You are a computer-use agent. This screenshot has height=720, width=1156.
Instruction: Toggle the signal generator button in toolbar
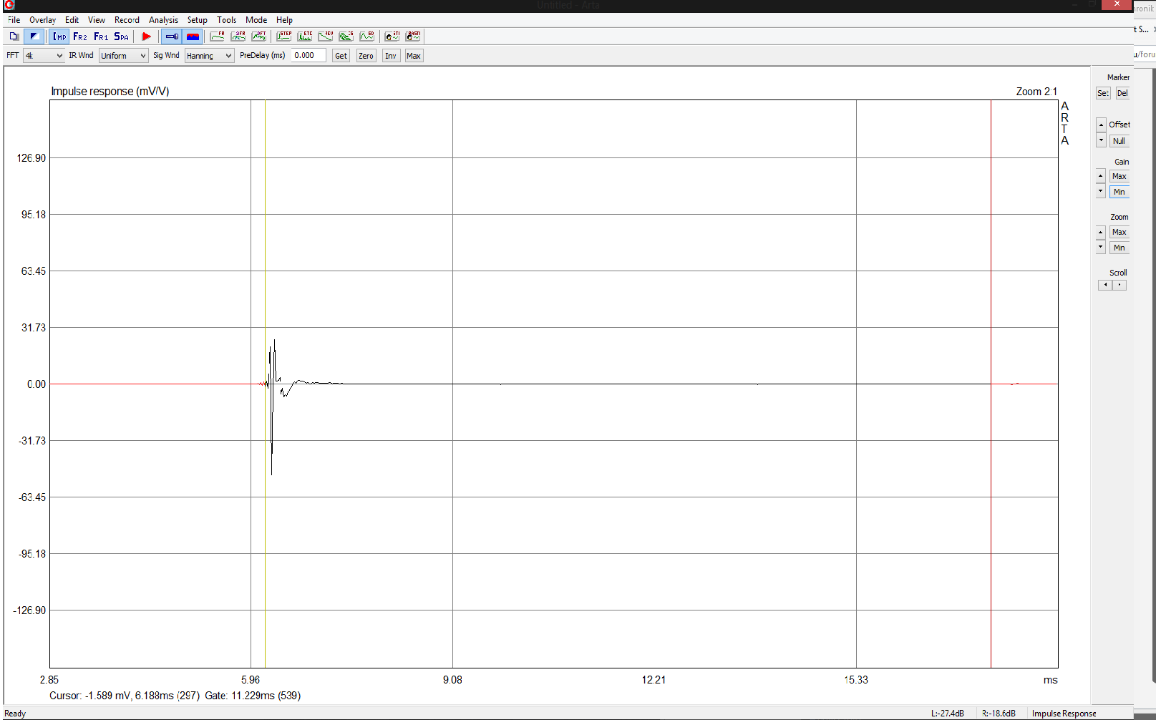[172, 37]
